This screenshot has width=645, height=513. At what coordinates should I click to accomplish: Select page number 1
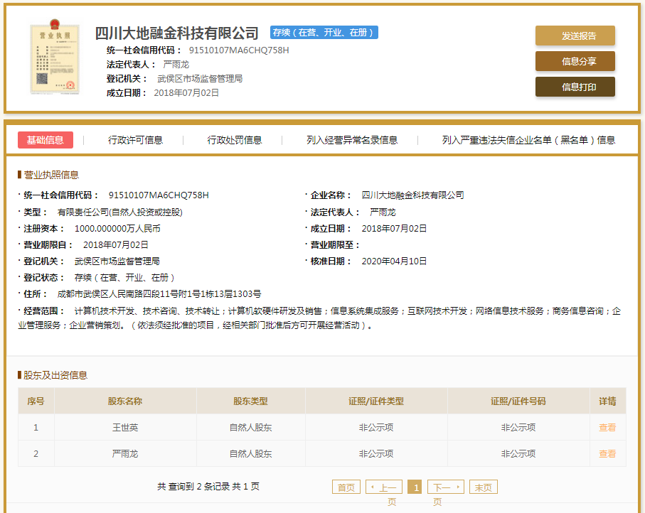[x=415, y=486]
